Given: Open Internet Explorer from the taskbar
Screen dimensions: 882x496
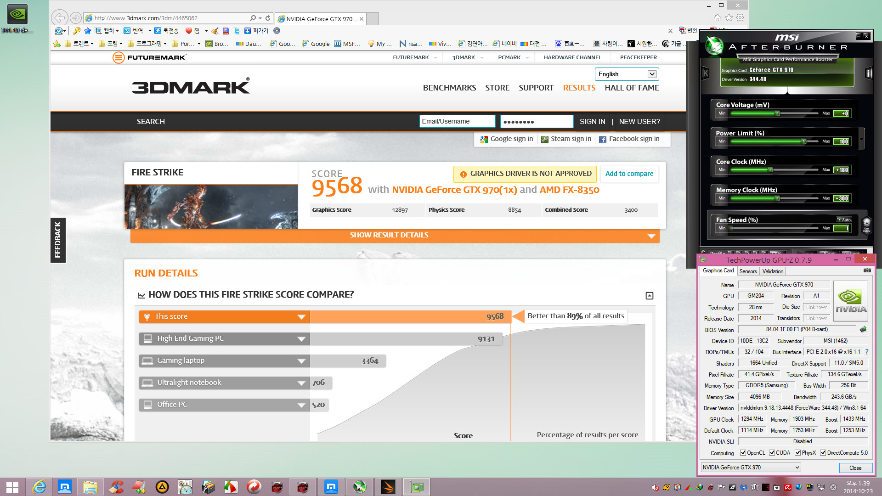Looking at the screenshot, I should click(x=39, y=487).
